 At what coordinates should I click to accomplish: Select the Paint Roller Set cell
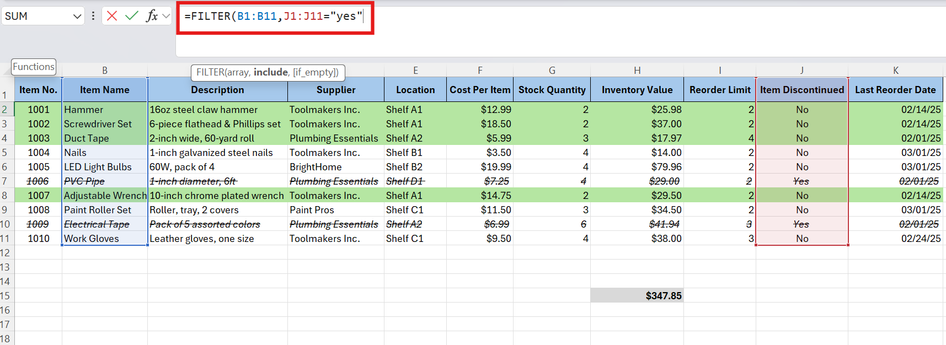105,210
